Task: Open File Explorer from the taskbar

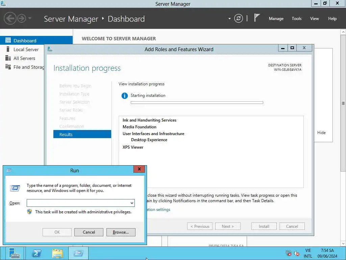Action: [x=57, y=253]
